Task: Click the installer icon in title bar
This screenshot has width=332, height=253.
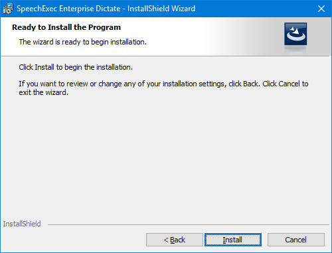Action: click(x=8, y=9)
